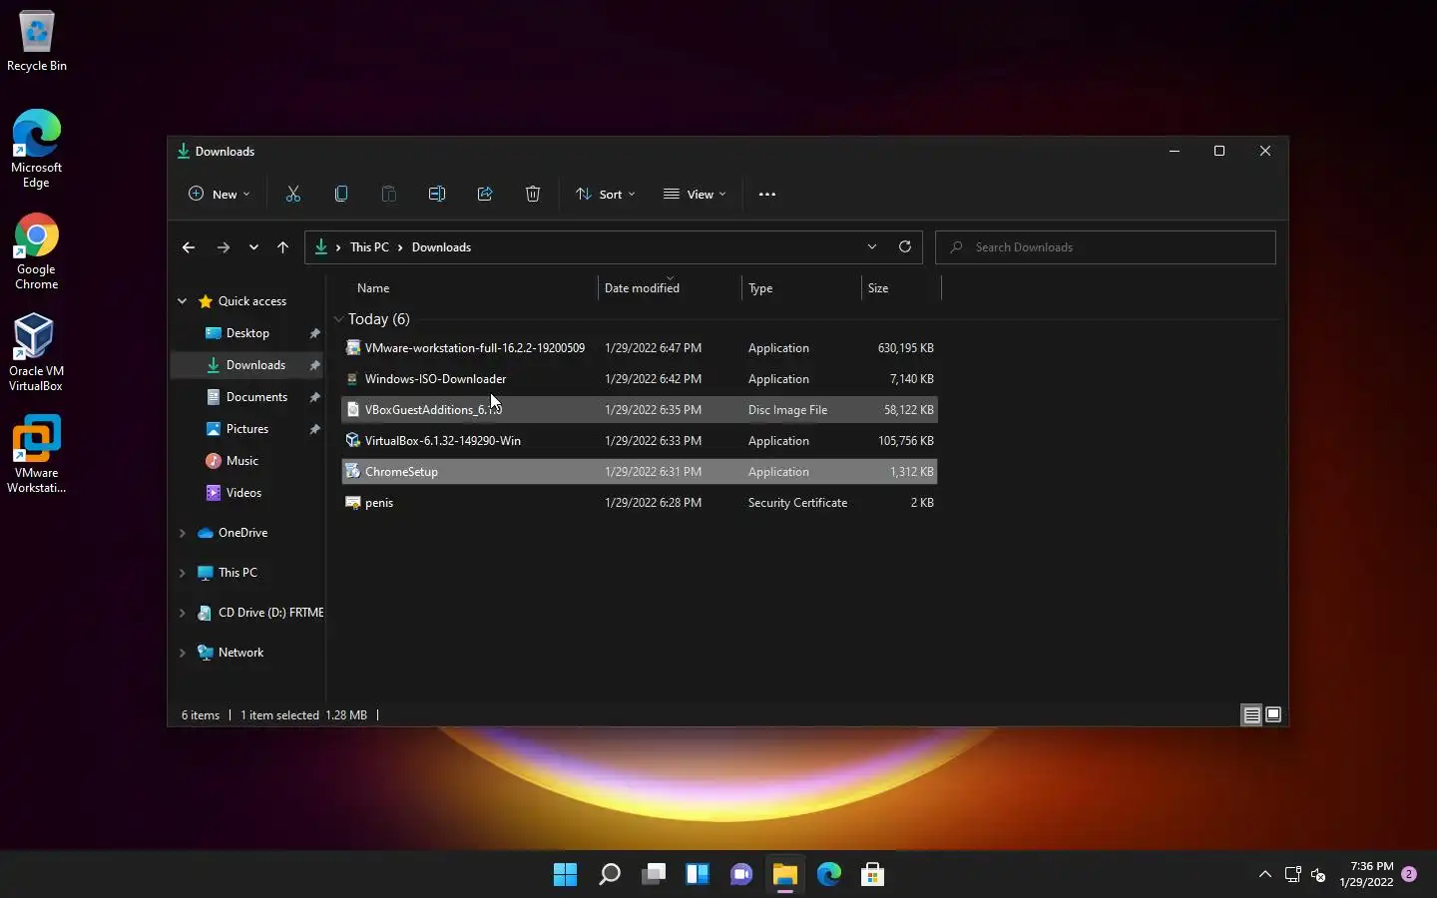Select the Security Certificate file row

click(x=640, y=503)
